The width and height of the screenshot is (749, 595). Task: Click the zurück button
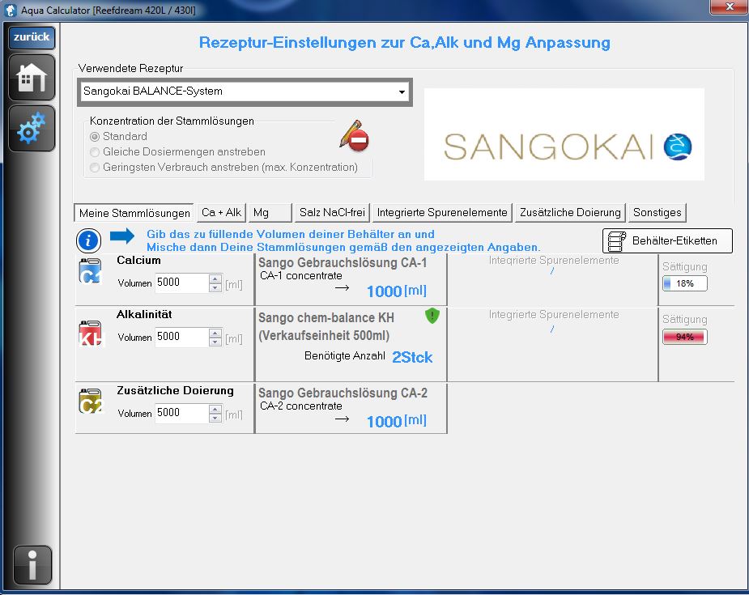pos(32,37)
